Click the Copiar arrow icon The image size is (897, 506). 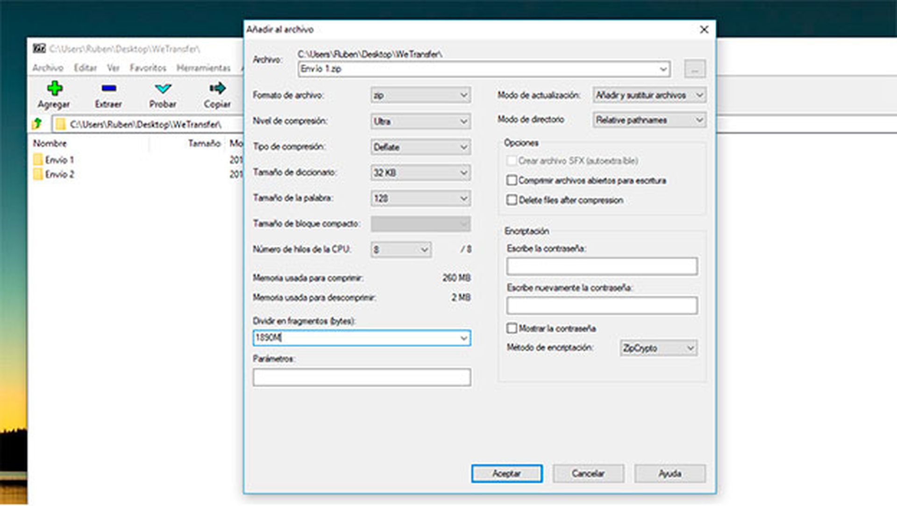pos(217,88)
